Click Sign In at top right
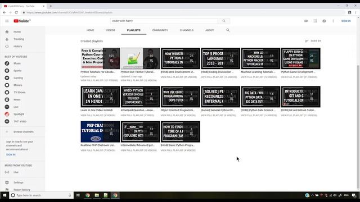The image size is (360, 202). [346, 21]
